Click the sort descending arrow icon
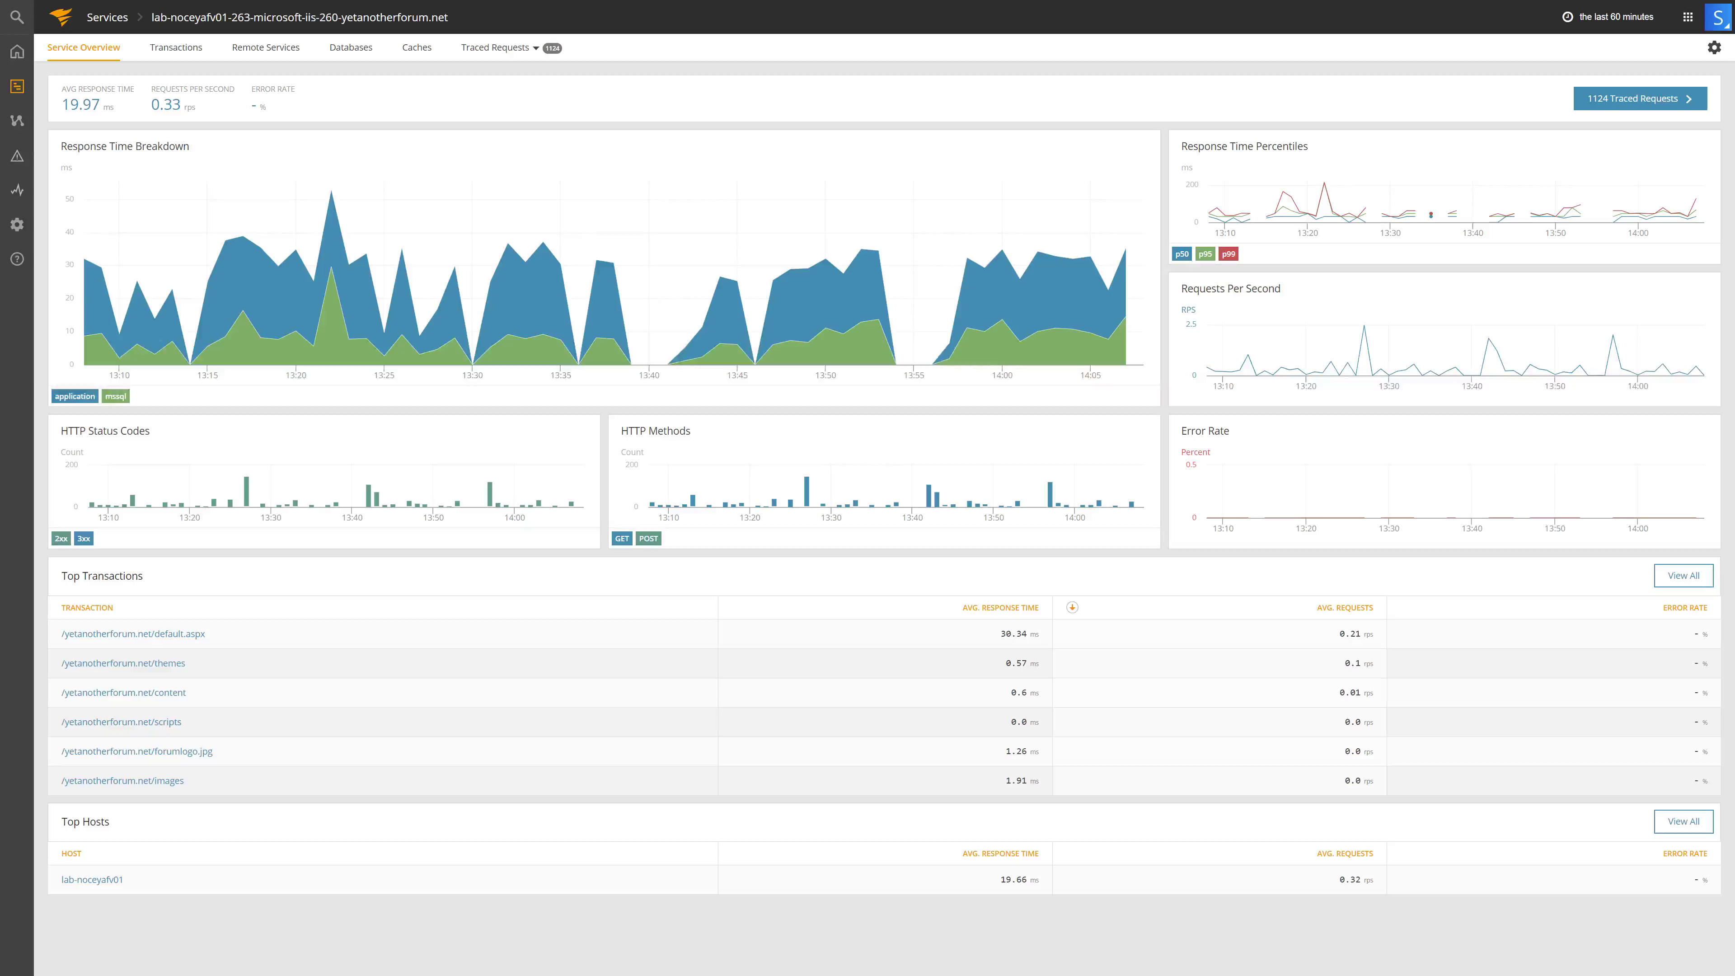Image resolution: width=1735 pixels, height=976 pixels. pos(1072,608)
